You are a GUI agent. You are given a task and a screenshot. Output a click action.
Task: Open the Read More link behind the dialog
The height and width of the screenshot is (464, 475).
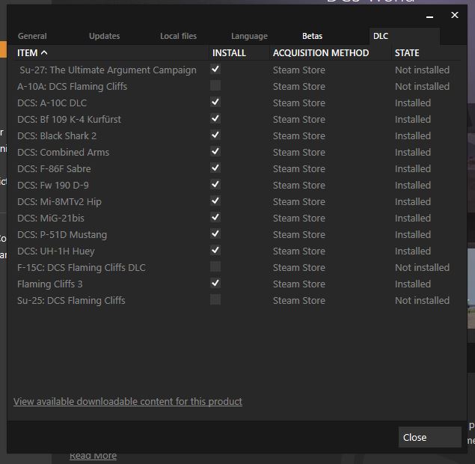[x=93, y=456]
